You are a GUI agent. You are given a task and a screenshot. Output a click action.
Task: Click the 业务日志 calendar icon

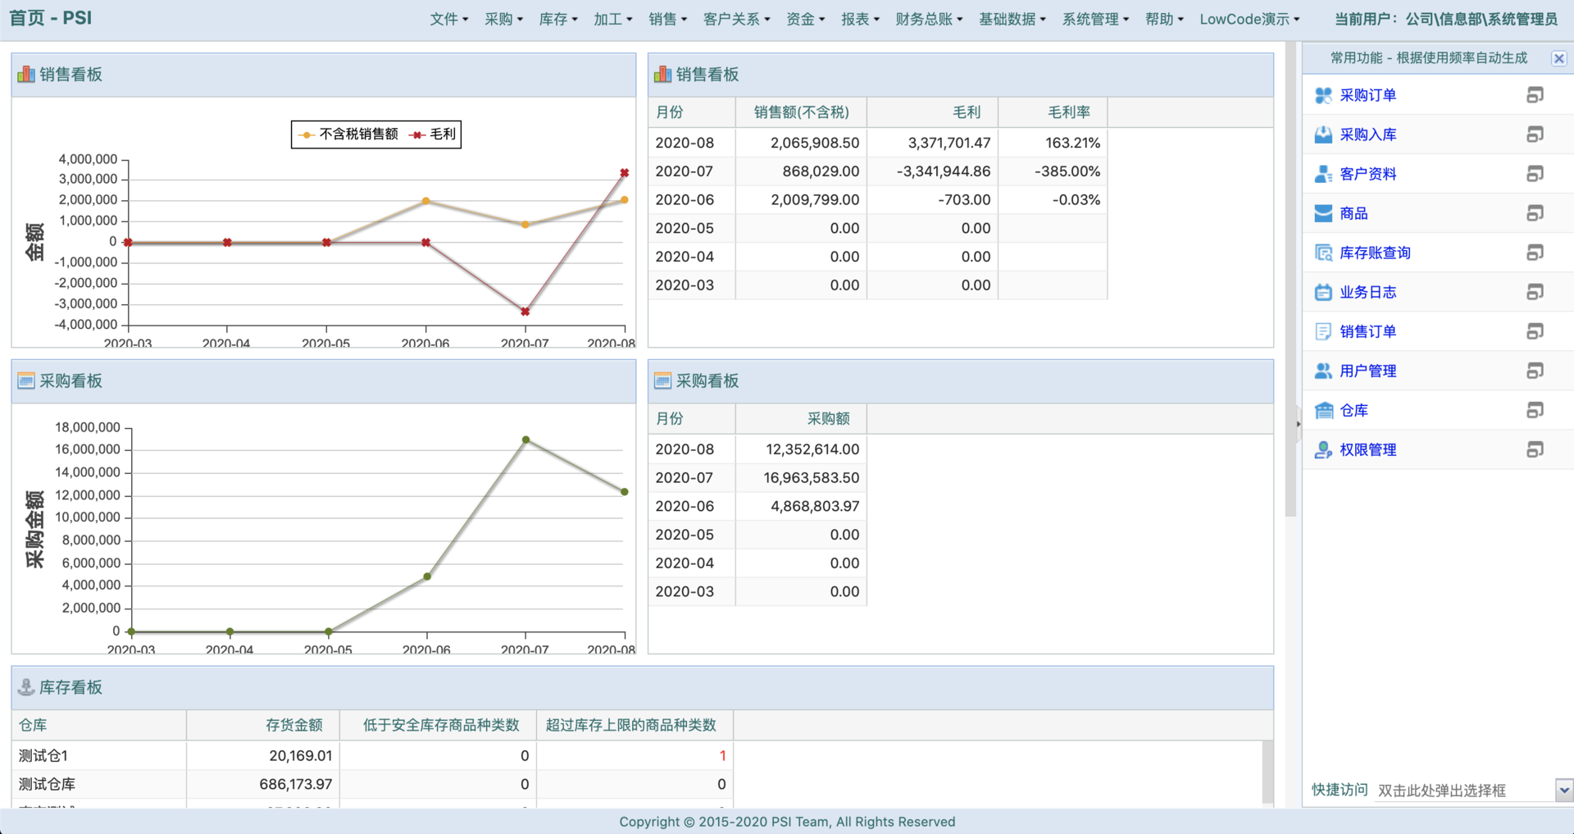point(1322,291)
